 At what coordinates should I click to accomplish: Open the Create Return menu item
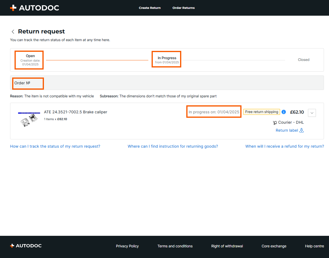tap(150, 8)
